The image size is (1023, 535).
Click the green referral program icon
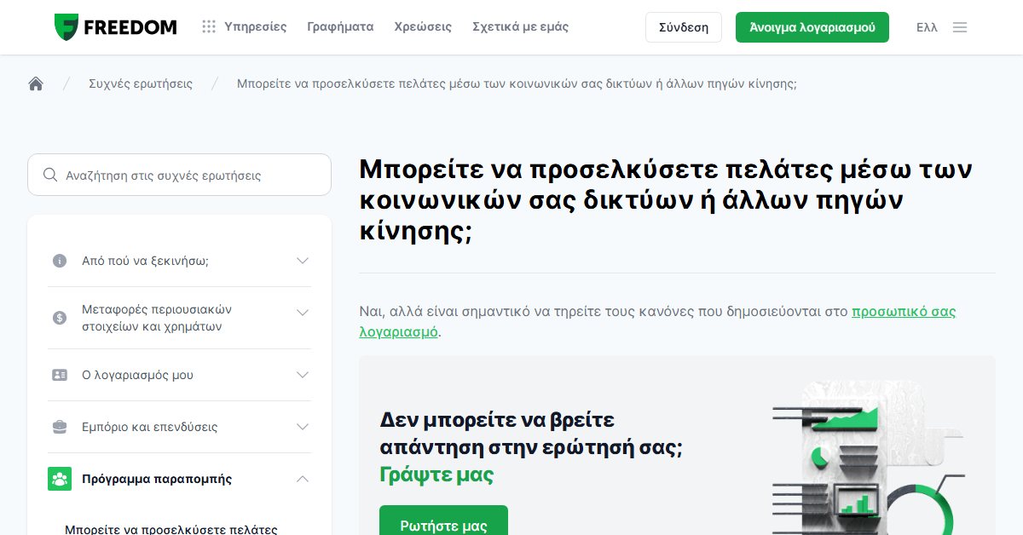[60, 479]
